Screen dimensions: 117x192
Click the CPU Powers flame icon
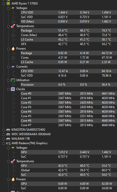[x=13, y=49]
